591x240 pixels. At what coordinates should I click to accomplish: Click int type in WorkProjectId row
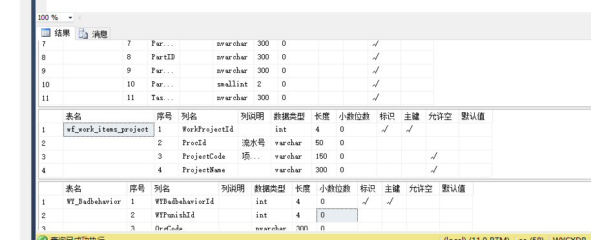coord(291,129)
